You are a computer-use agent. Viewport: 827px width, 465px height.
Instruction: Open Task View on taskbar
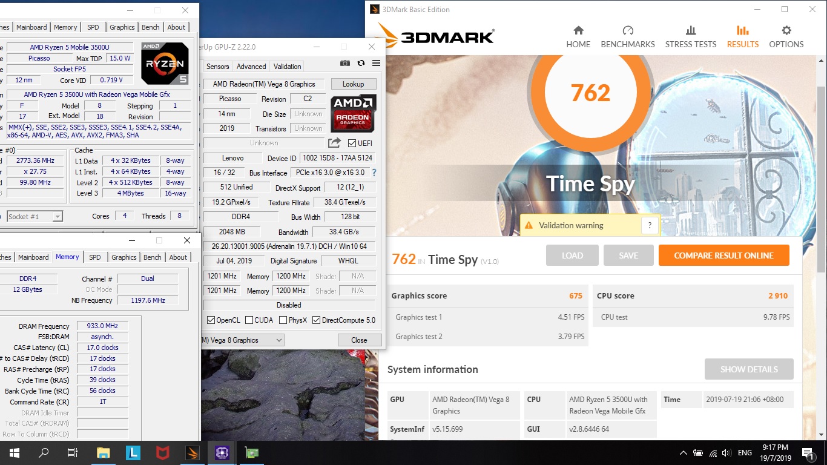click(x=73, y=452)
